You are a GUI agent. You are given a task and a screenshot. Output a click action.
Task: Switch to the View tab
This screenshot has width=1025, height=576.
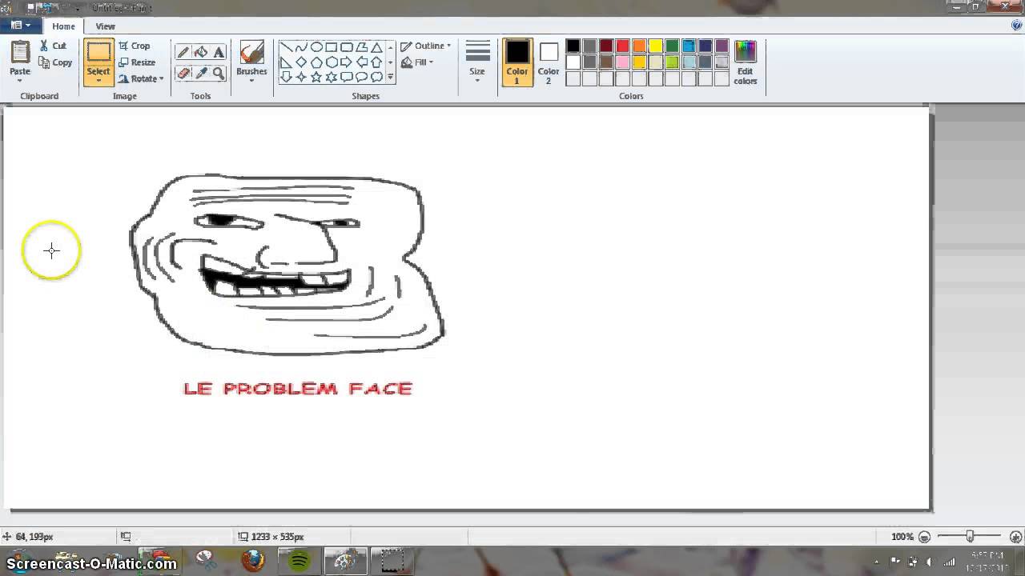[x=105, y=26]
